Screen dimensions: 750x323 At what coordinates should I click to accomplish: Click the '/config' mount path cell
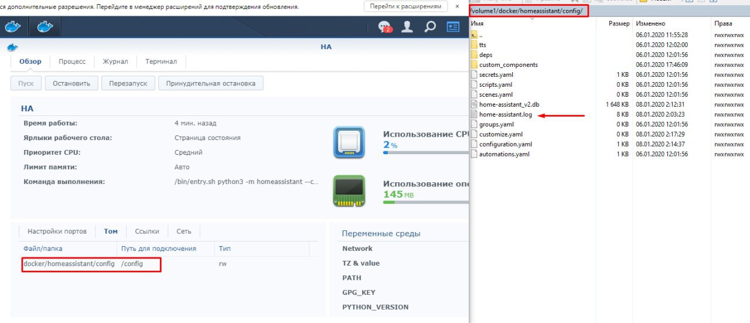[132, 264]
